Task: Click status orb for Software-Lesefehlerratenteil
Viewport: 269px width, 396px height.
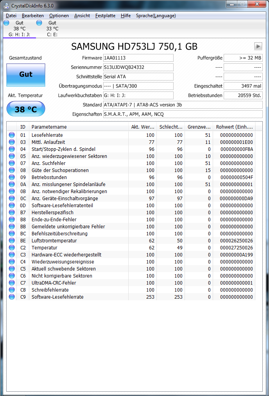Action: click(12, 205)
